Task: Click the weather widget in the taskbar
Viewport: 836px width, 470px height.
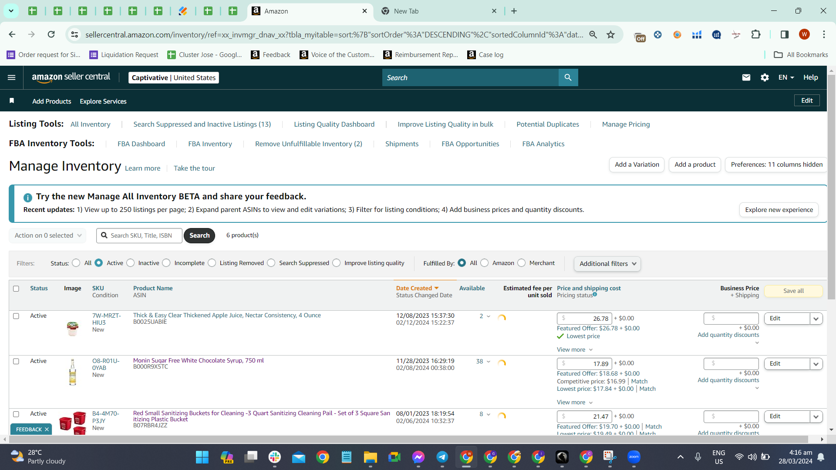Action: click(38, 457)
